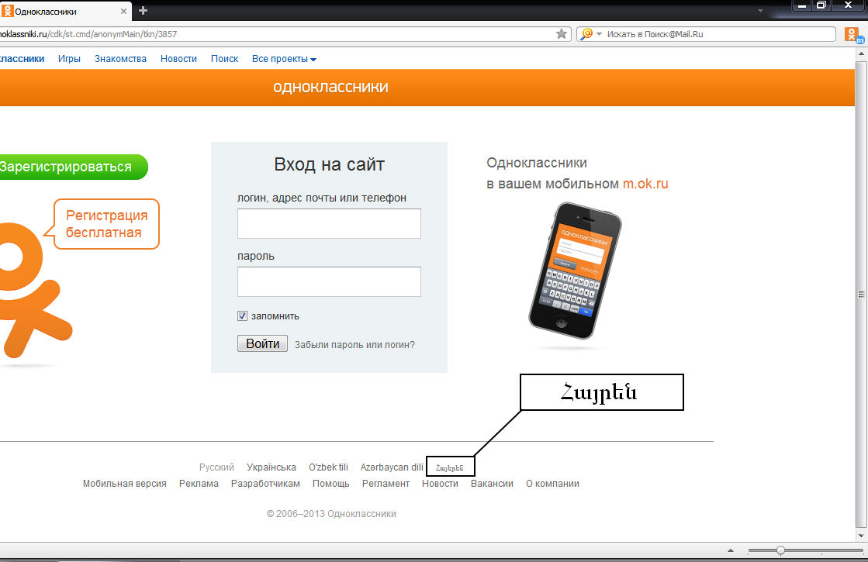Click the Регистрация бесплатная speech bubble
The height and width of the screenshot is (562, 868).
click(x=106, y=224)
